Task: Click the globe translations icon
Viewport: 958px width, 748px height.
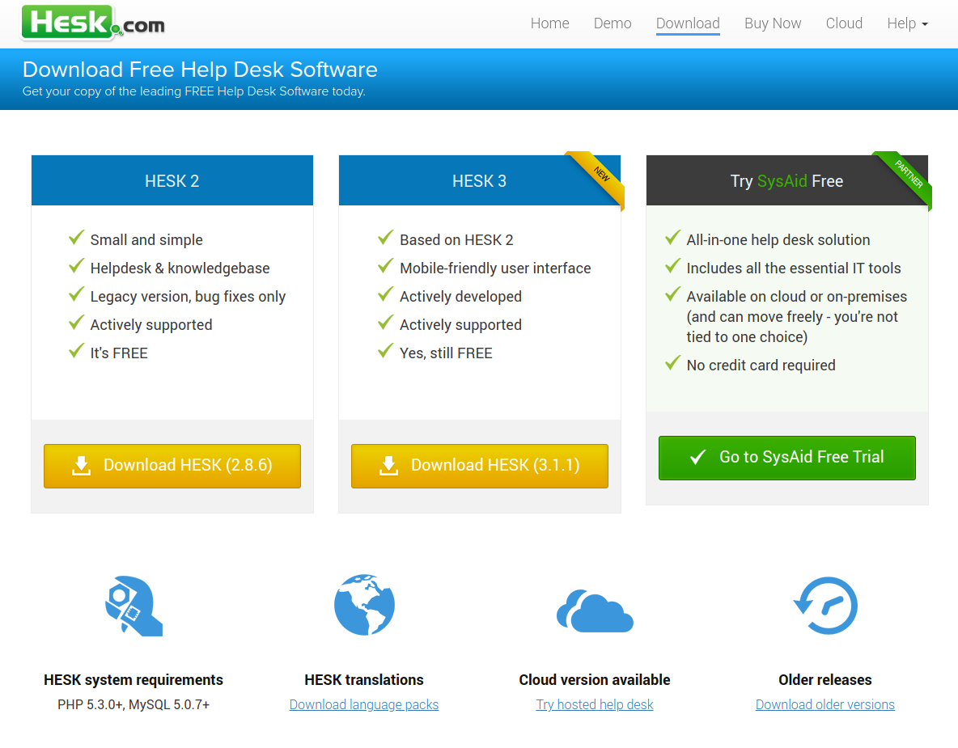Action: tap(364, 605)
